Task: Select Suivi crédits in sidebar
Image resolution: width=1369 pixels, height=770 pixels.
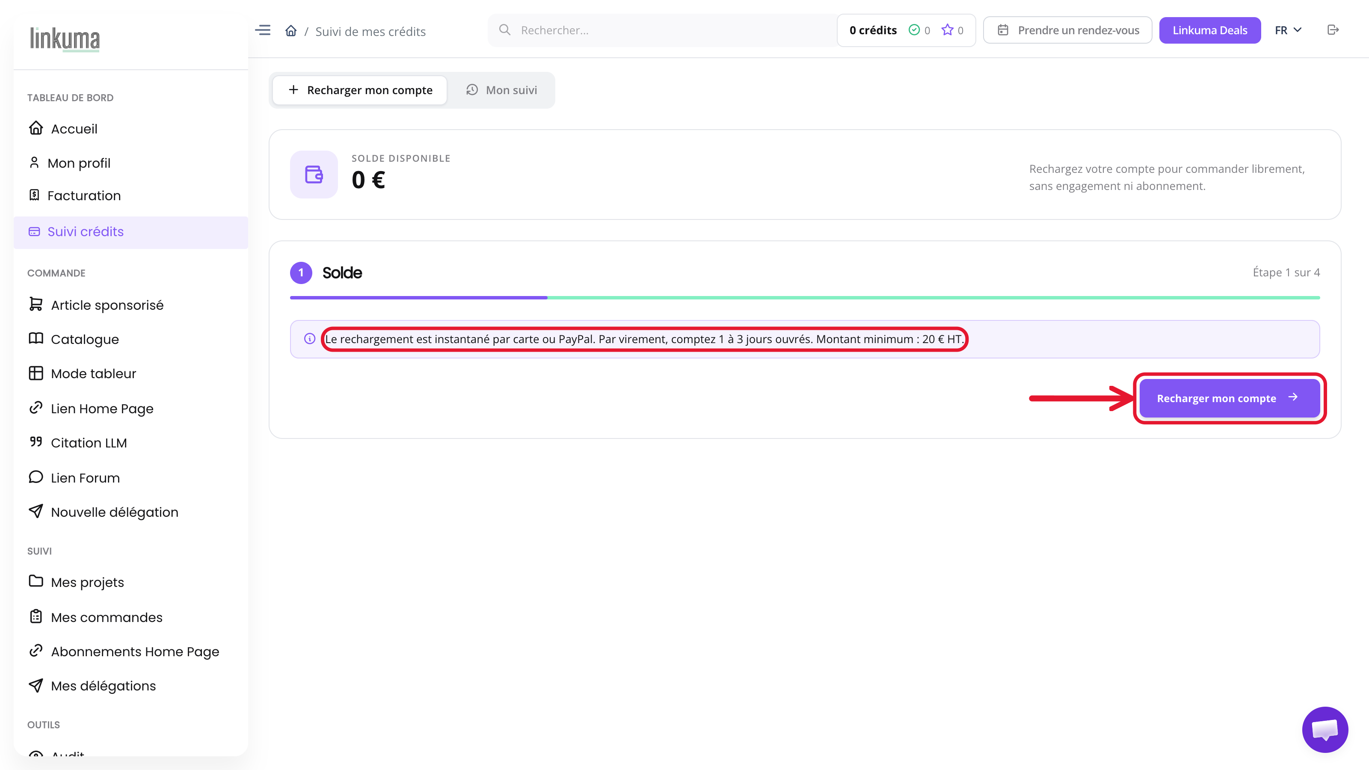Action: [131, 232]
